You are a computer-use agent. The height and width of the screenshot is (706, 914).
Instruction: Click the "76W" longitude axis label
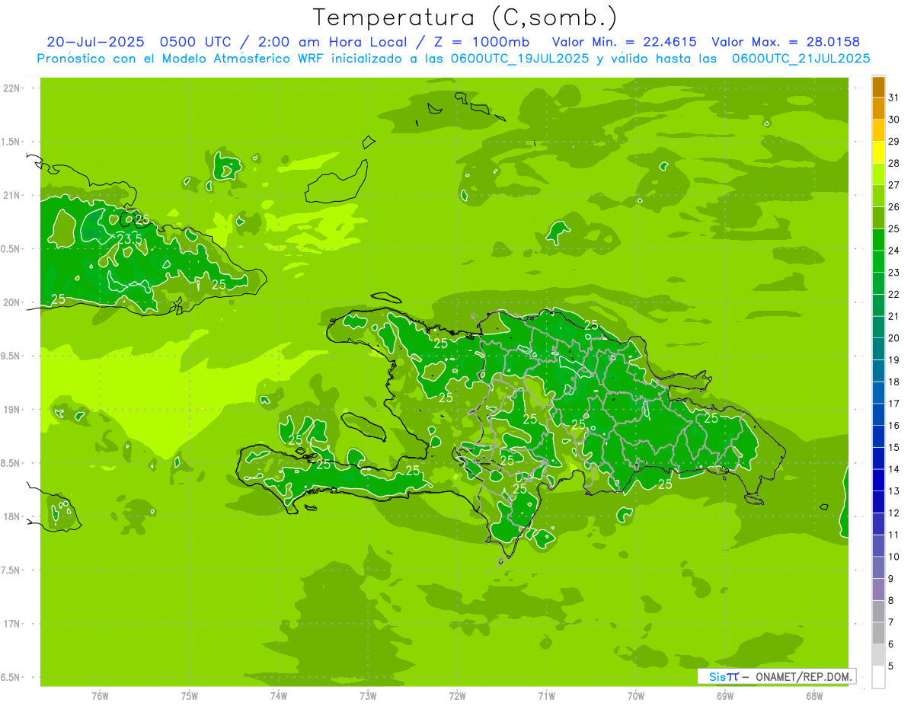click(100, 696)
